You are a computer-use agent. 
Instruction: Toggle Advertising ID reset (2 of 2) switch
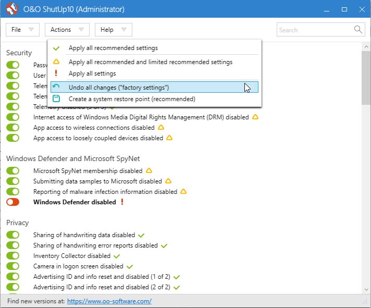(13, 287)
